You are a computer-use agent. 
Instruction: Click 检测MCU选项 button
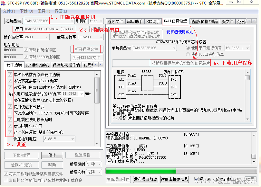tap(22, 165)
